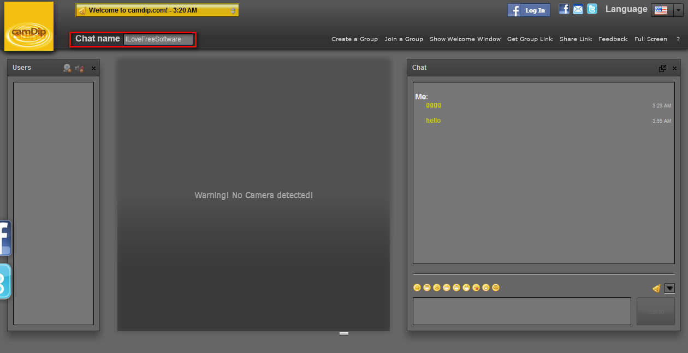688x353 pixels.
Task: Switch to Full Screen mode
Action: click(x=651, y=39)
